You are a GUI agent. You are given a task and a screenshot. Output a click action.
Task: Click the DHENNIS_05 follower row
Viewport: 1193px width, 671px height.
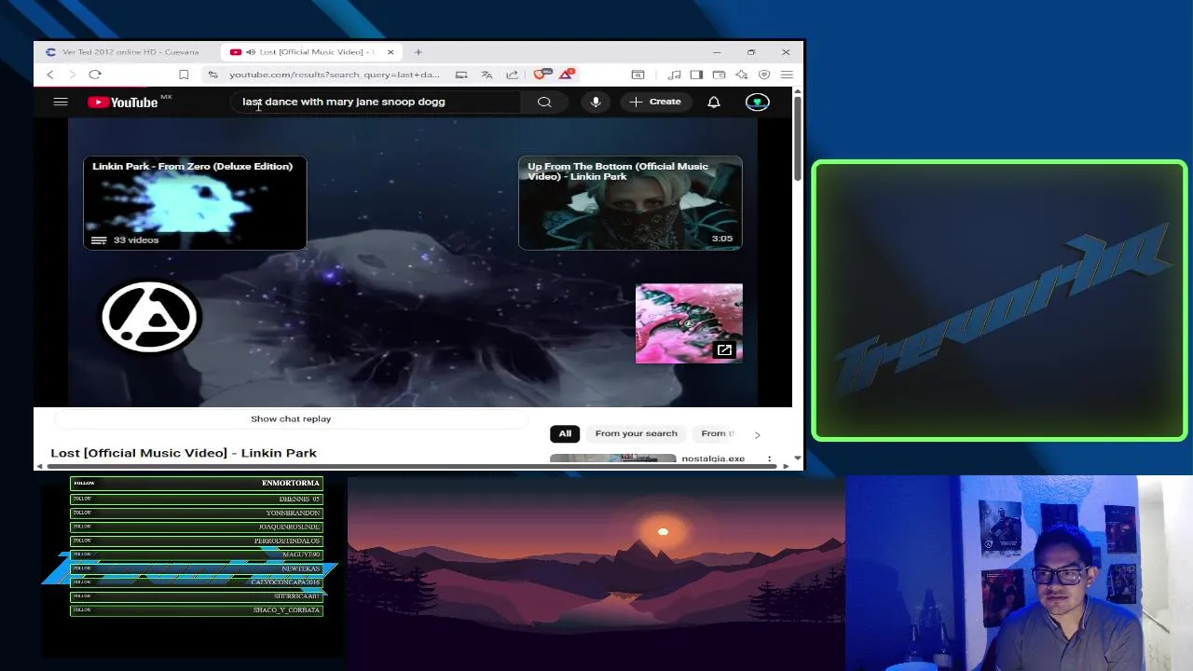[x=197, y=499]
